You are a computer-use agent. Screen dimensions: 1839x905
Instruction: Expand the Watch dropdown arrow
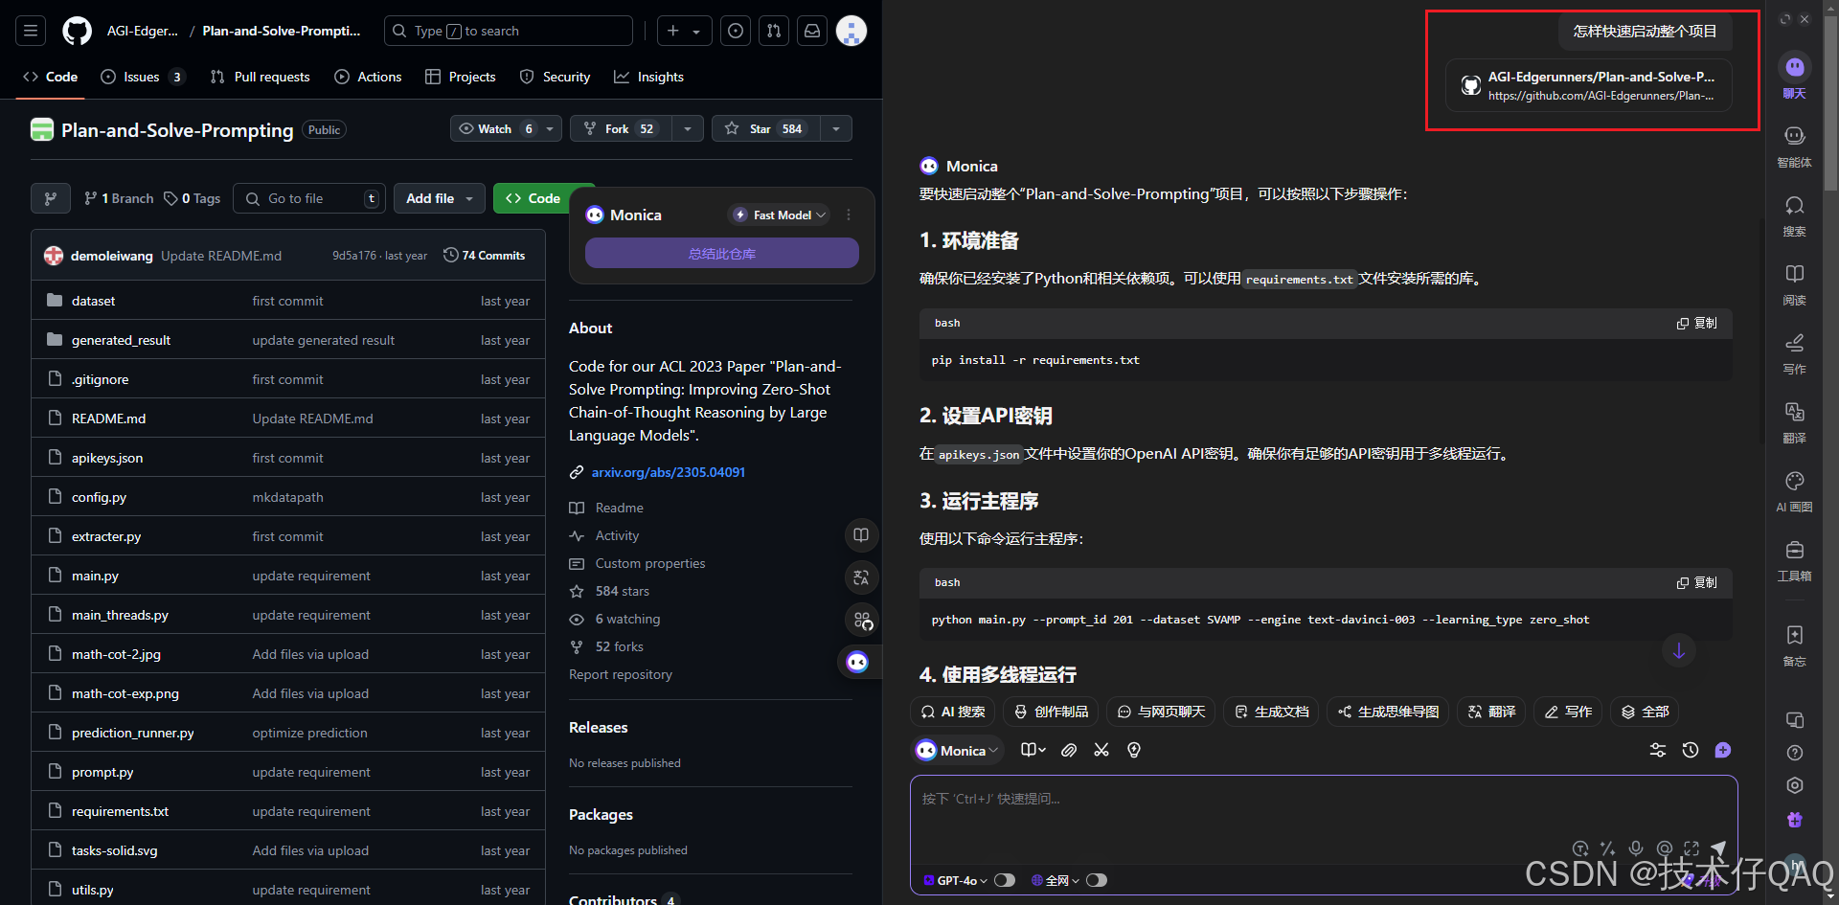[550, 128]
